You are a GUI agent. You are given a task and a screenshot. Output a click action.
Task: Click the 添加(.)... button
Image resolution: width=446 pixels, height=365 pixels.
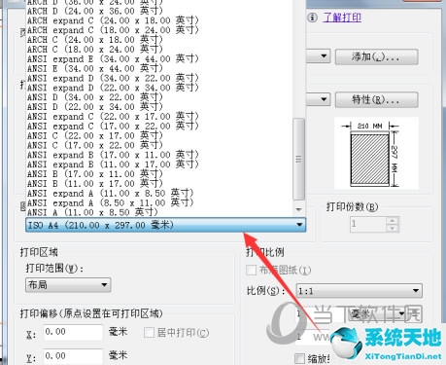point(376,57)
